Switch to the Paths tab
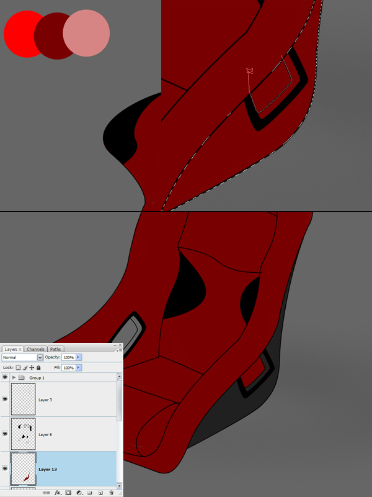 55,349
